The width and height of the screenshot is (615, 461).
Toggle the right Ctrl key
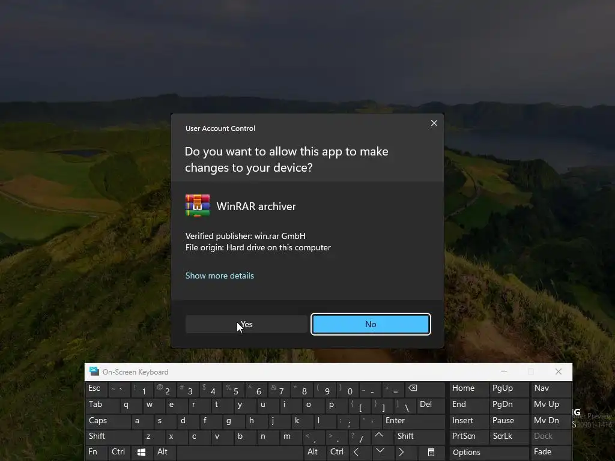338,453
